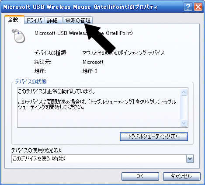205x185 pixels.
Task: Click the device status scroll up arrow
Action: (x=184, y=92)
